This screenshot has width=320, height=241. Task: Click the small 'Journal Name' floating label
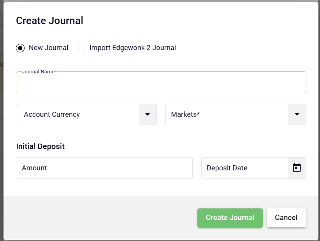[x=38, y=72]
